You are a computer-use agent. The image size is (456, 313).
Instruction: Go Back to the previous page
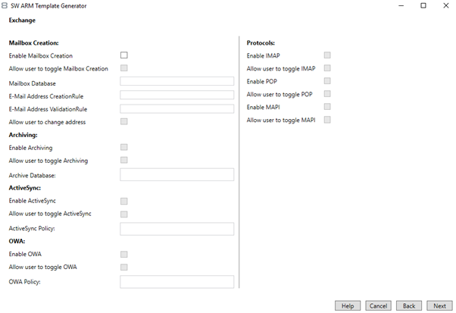[409, 305]
